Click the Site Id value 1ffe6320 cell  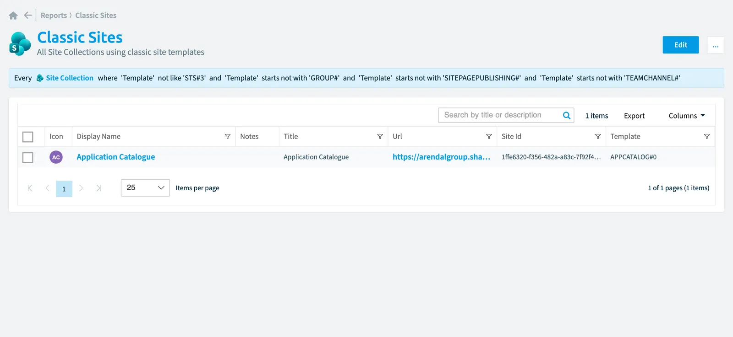(x=551, y=157)
